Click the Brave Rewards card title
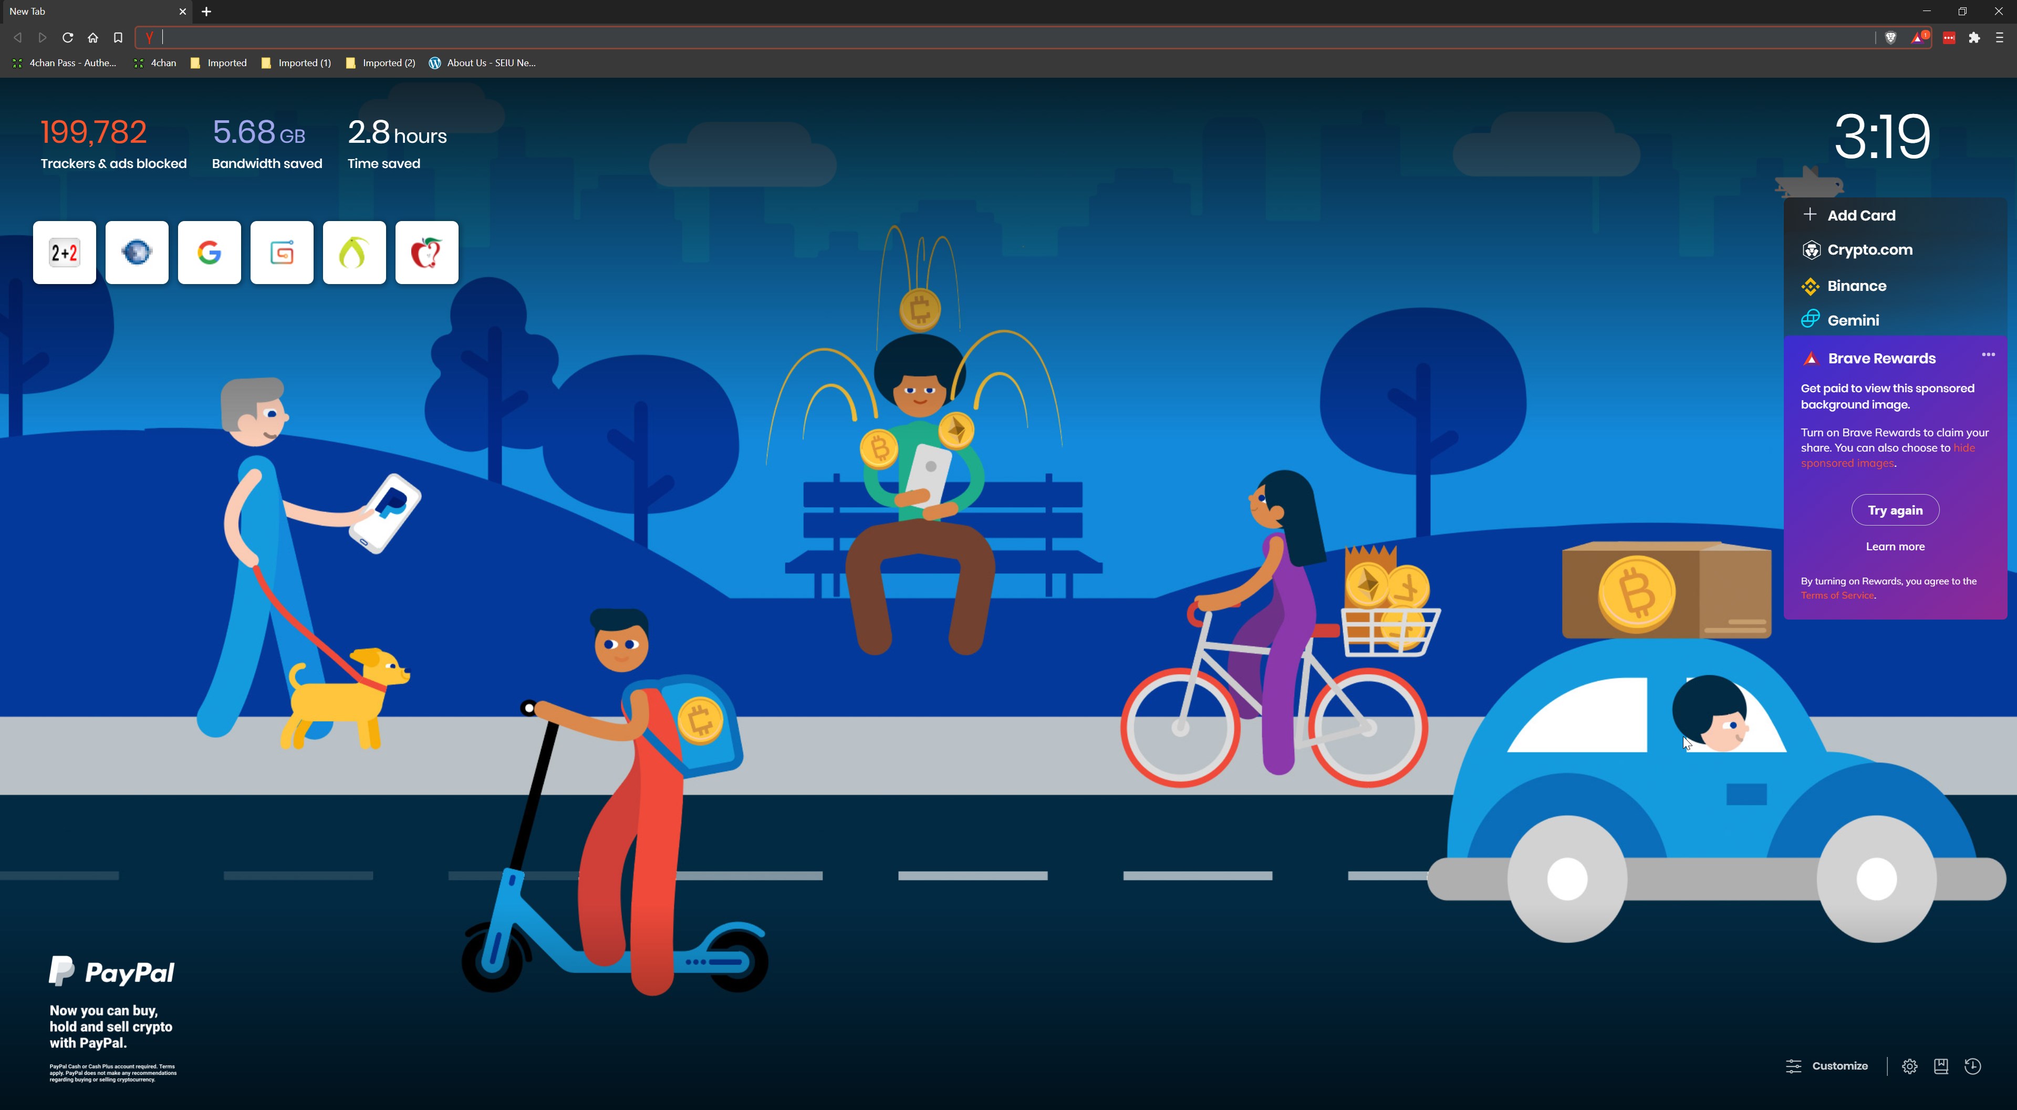Screen dimensions: 2017x1110 [x=1881, y=359]
